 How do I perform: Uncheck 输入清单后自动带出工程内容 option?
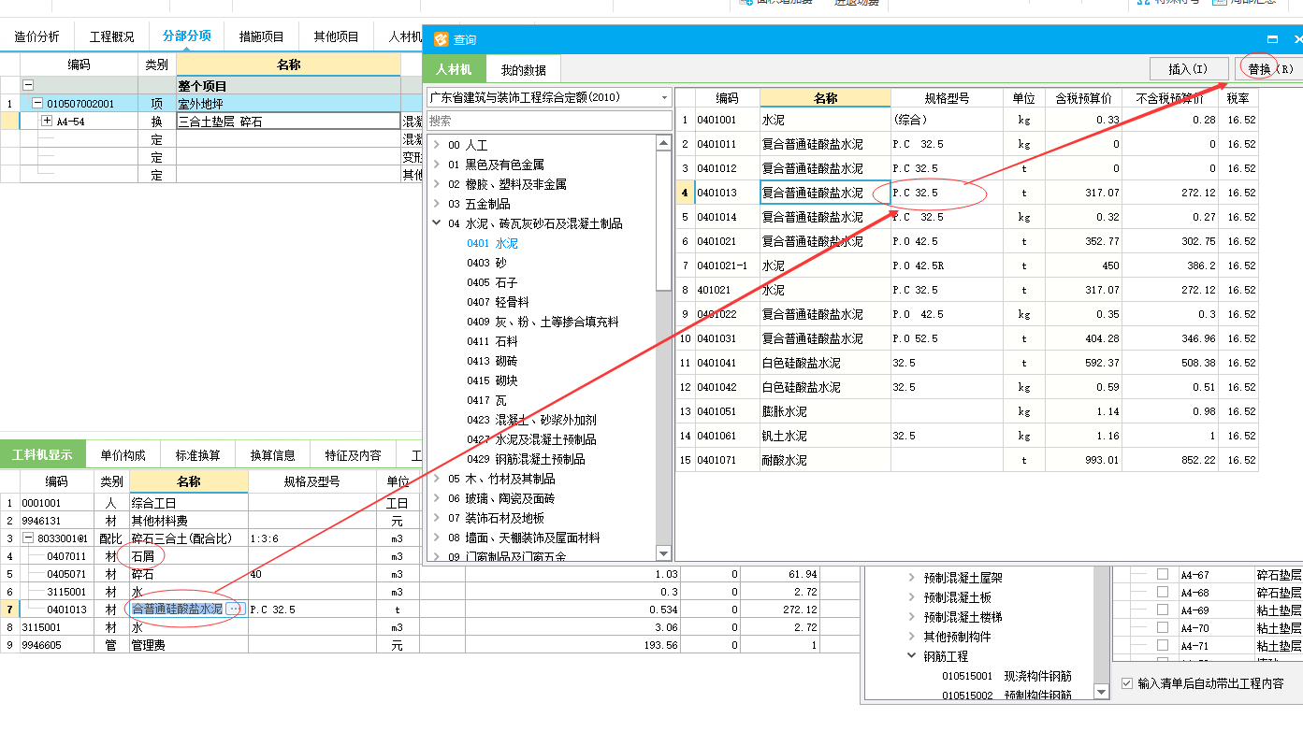1126,683
